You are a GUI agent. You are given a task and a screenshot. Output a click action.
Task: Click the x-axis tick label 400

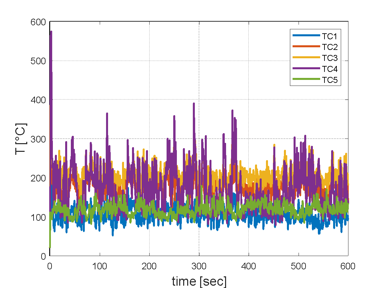249,266
